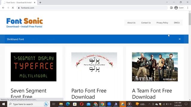Click the Font Sonic logo
Image resolution: width=191 pixels, height=107 pixels.
point(24,23)
